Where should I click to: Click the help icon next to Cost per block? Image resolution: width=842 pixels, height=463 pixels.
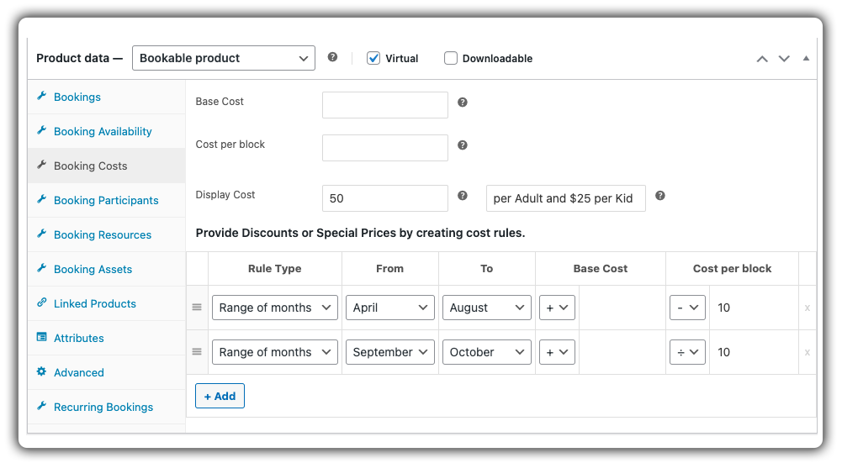[x=463, y=145]
